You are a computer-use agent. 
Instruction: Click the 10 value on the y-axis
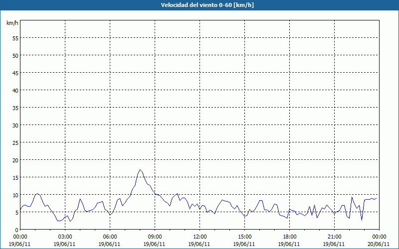(x=15, y=195)
